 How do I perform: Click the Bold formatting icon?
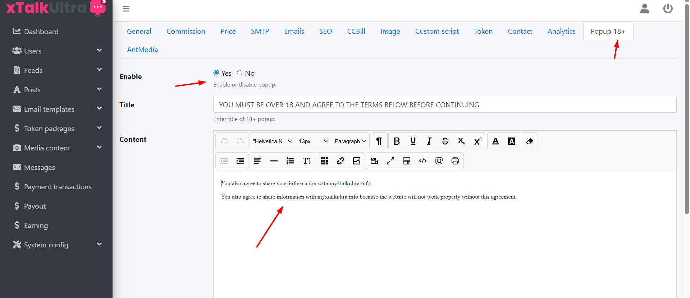(397, 141)
